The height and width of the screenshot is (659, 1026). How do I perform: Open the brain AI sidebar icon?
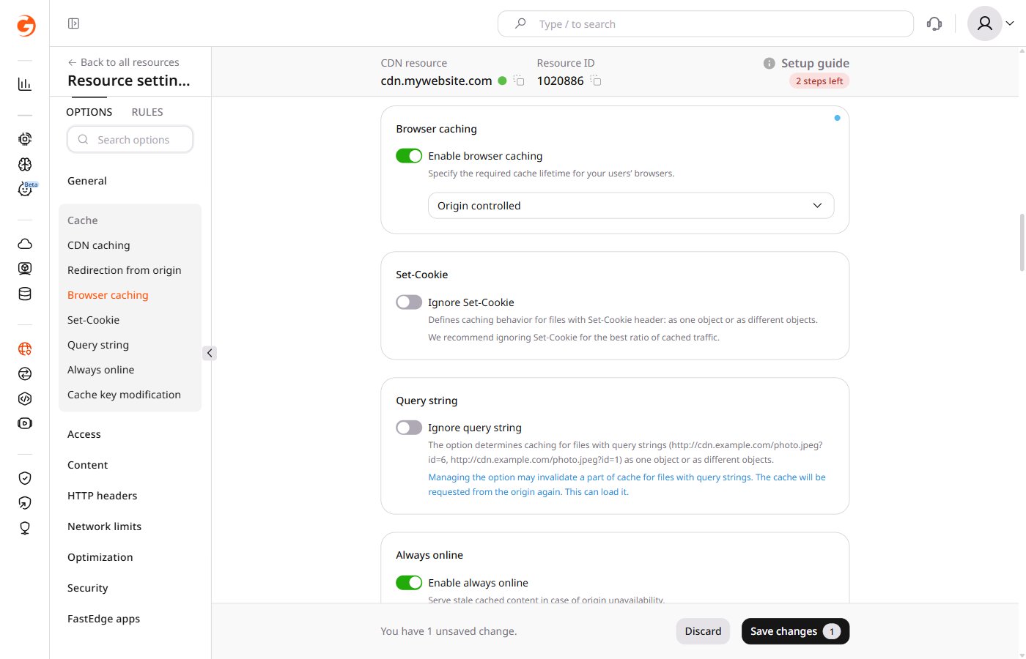[25, 164]
